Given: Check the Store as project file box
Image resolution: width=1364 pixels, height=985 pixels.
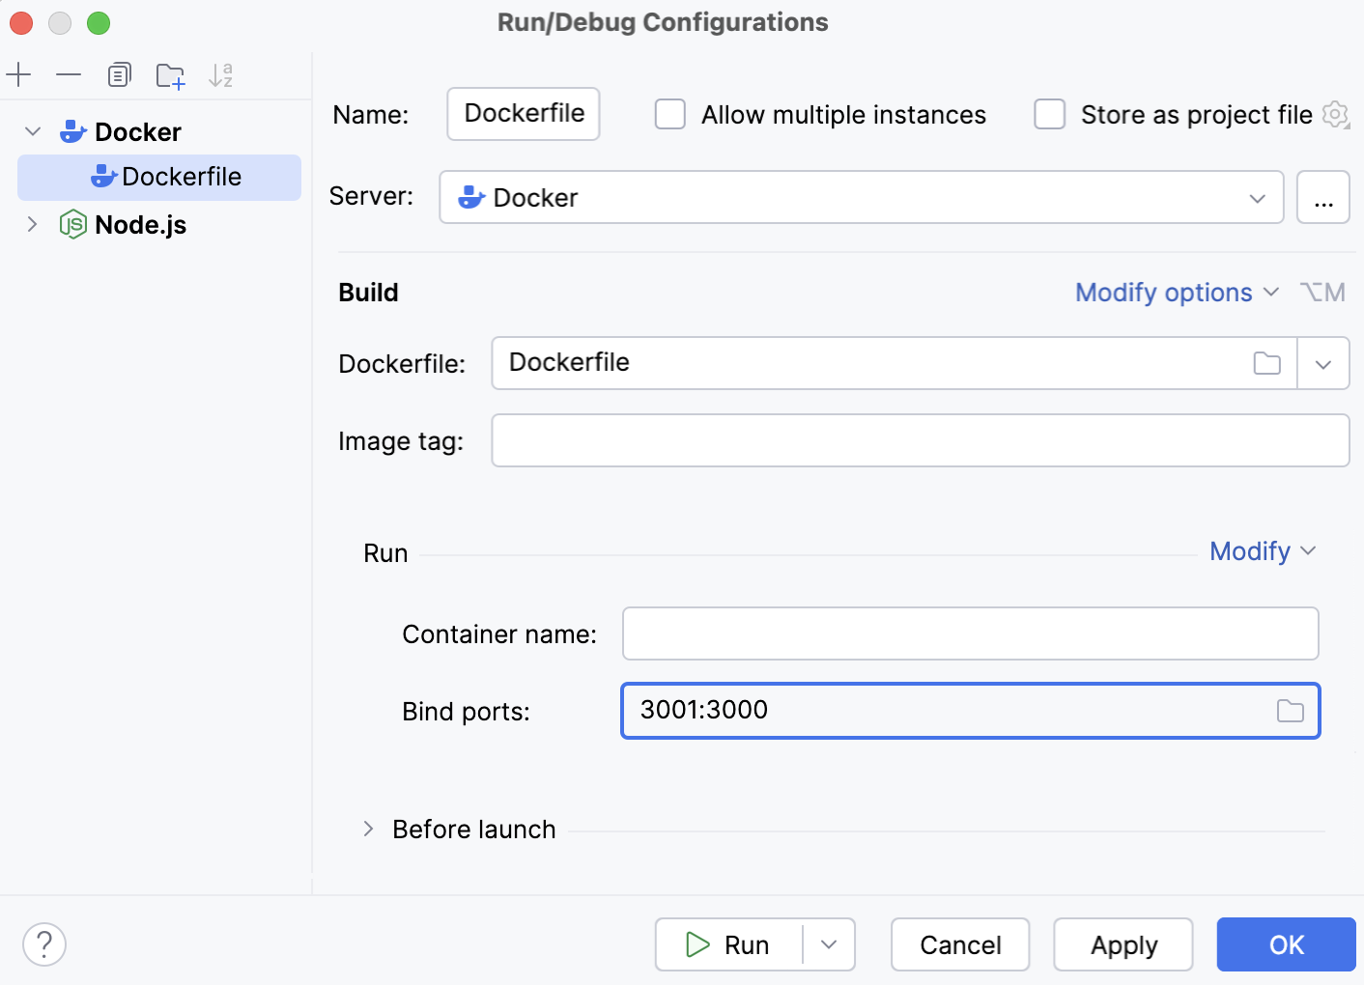Looking at the screenshot, I should click(x=1050, y=115).
